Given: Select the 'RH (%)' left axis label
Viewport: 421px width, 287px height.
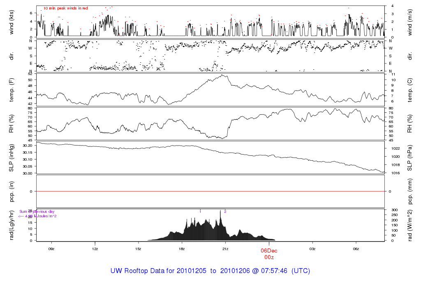Looking at the screenshot, I should tap(11, 124).
